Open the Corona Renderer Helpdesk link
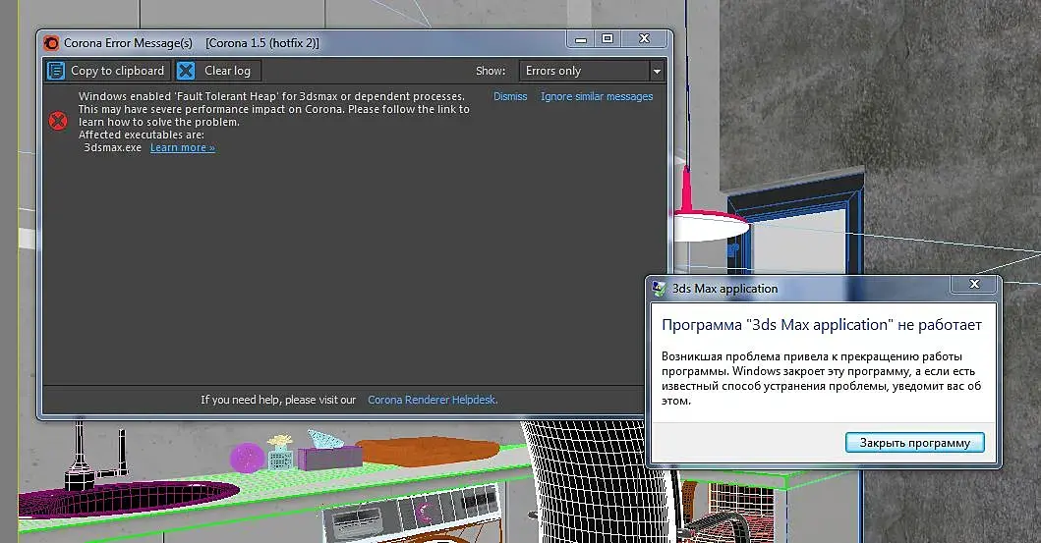Screen dimensions: 1041x543 433,400
